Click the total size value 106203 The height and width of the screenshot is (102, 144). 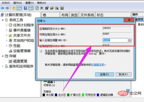107,28
